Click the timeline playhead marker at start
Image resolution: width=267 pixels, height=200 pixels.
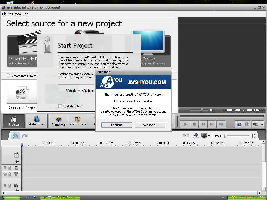[22, 145]
